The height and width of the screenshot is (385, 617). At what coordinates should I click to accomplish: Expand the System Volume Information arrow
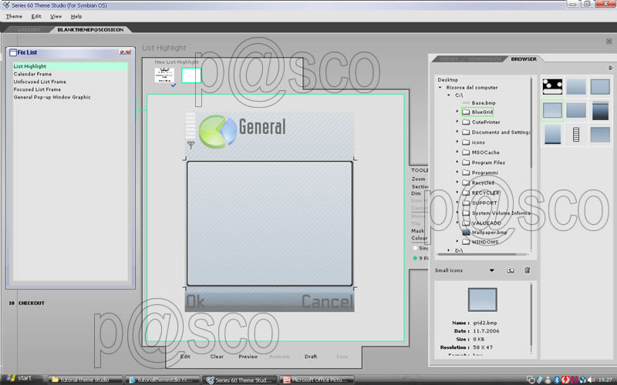(457, 213)
